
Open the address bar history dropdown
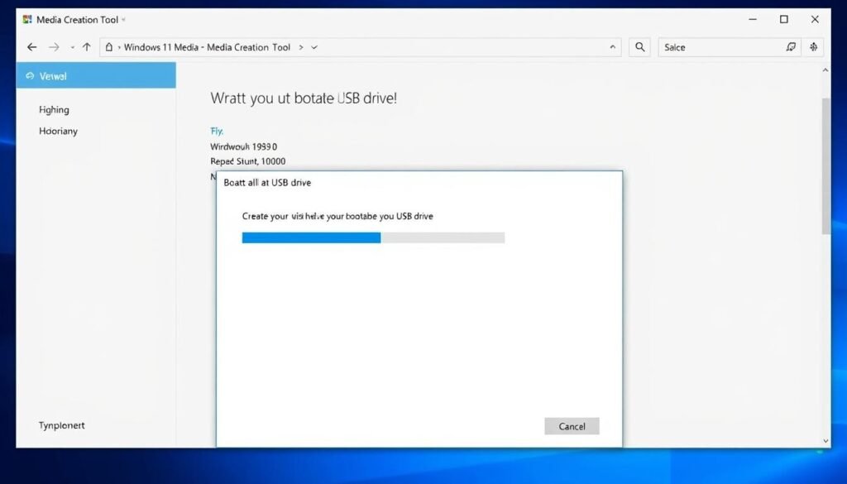tap(314, 47)
